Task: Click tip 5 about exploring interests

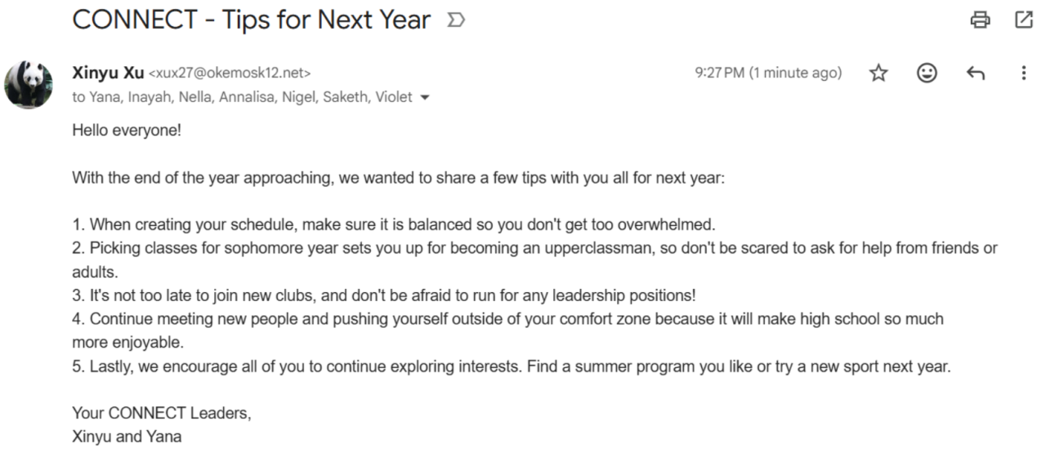Action: pyautogui.click(x=511, y=366)
